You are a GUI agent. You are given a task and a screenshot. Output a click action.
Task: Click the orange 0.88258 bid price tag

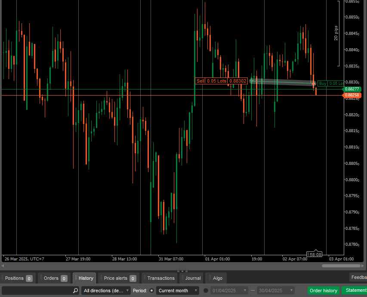[x=352, y=95]
